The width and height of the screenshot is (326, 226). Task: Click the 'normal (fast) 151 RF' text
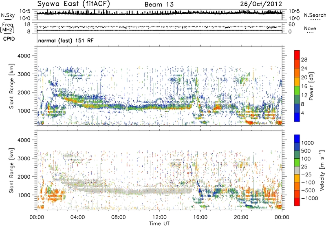tap(66, 40)
